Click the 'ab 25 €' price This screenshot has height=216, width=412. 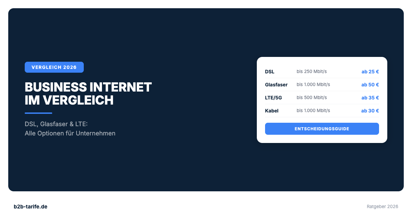370,72
